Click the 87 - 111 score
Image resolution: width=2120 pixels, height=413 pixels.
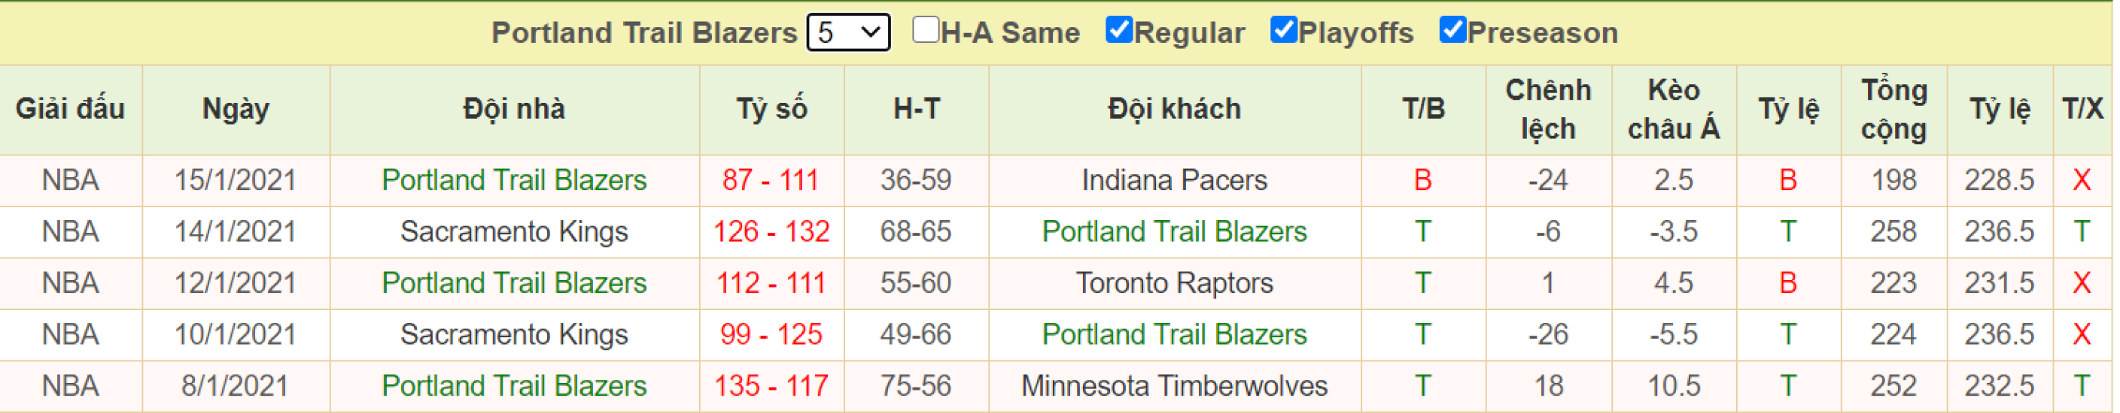[771, 179]
